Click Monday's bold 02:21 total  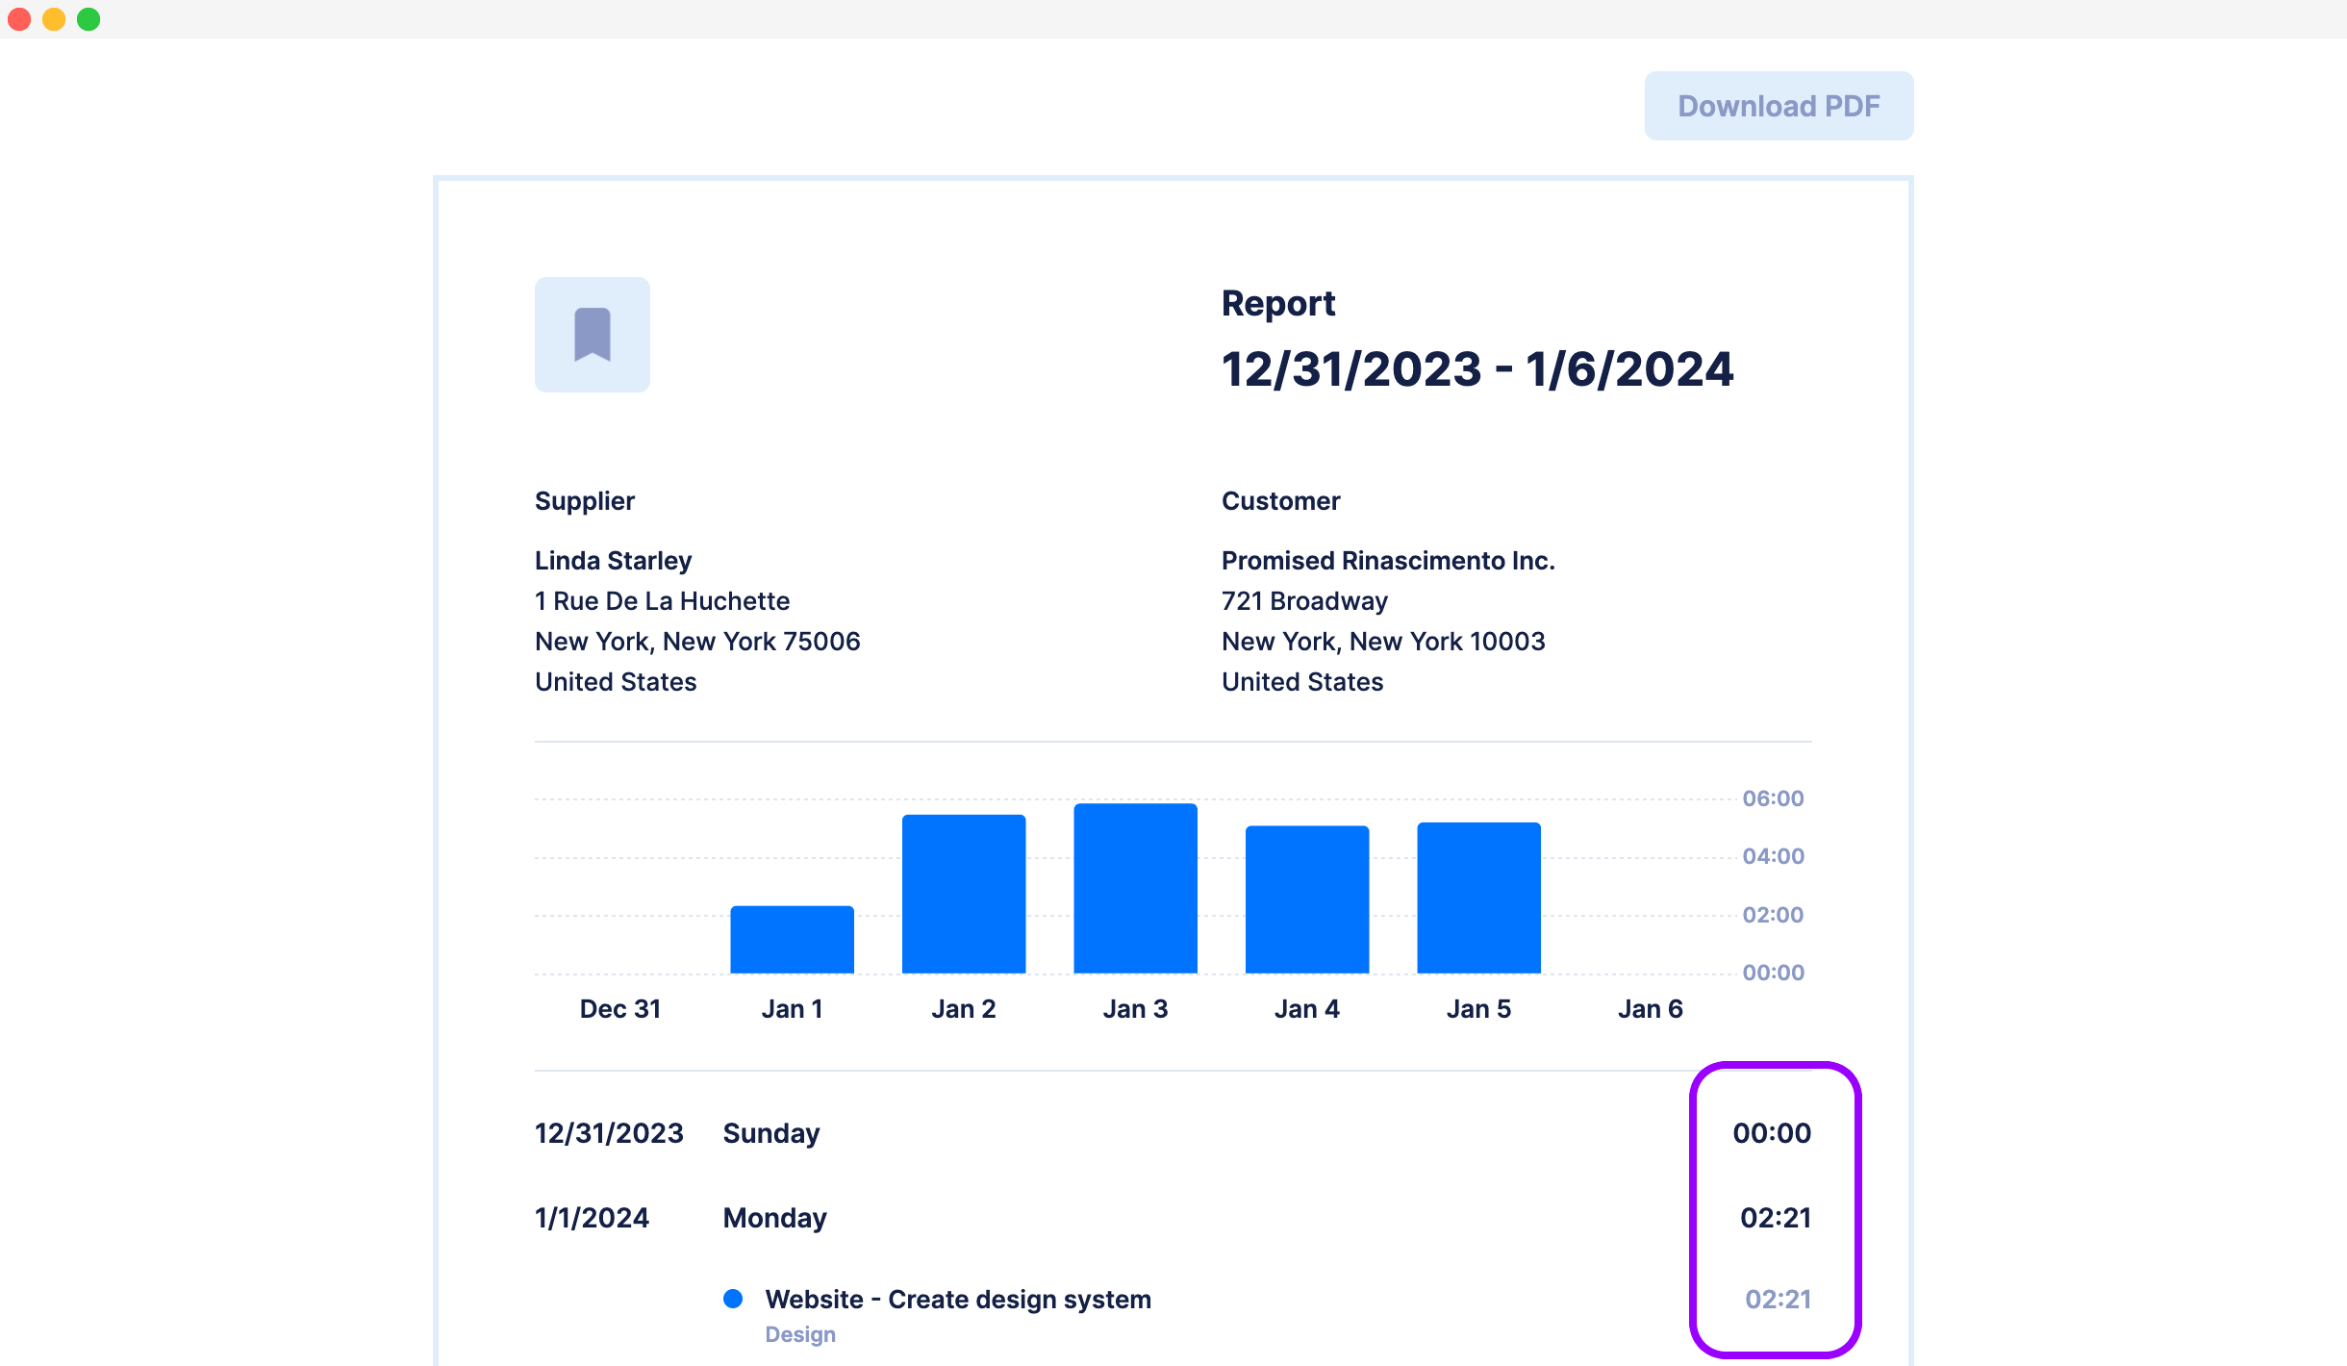(1776, 1218)
